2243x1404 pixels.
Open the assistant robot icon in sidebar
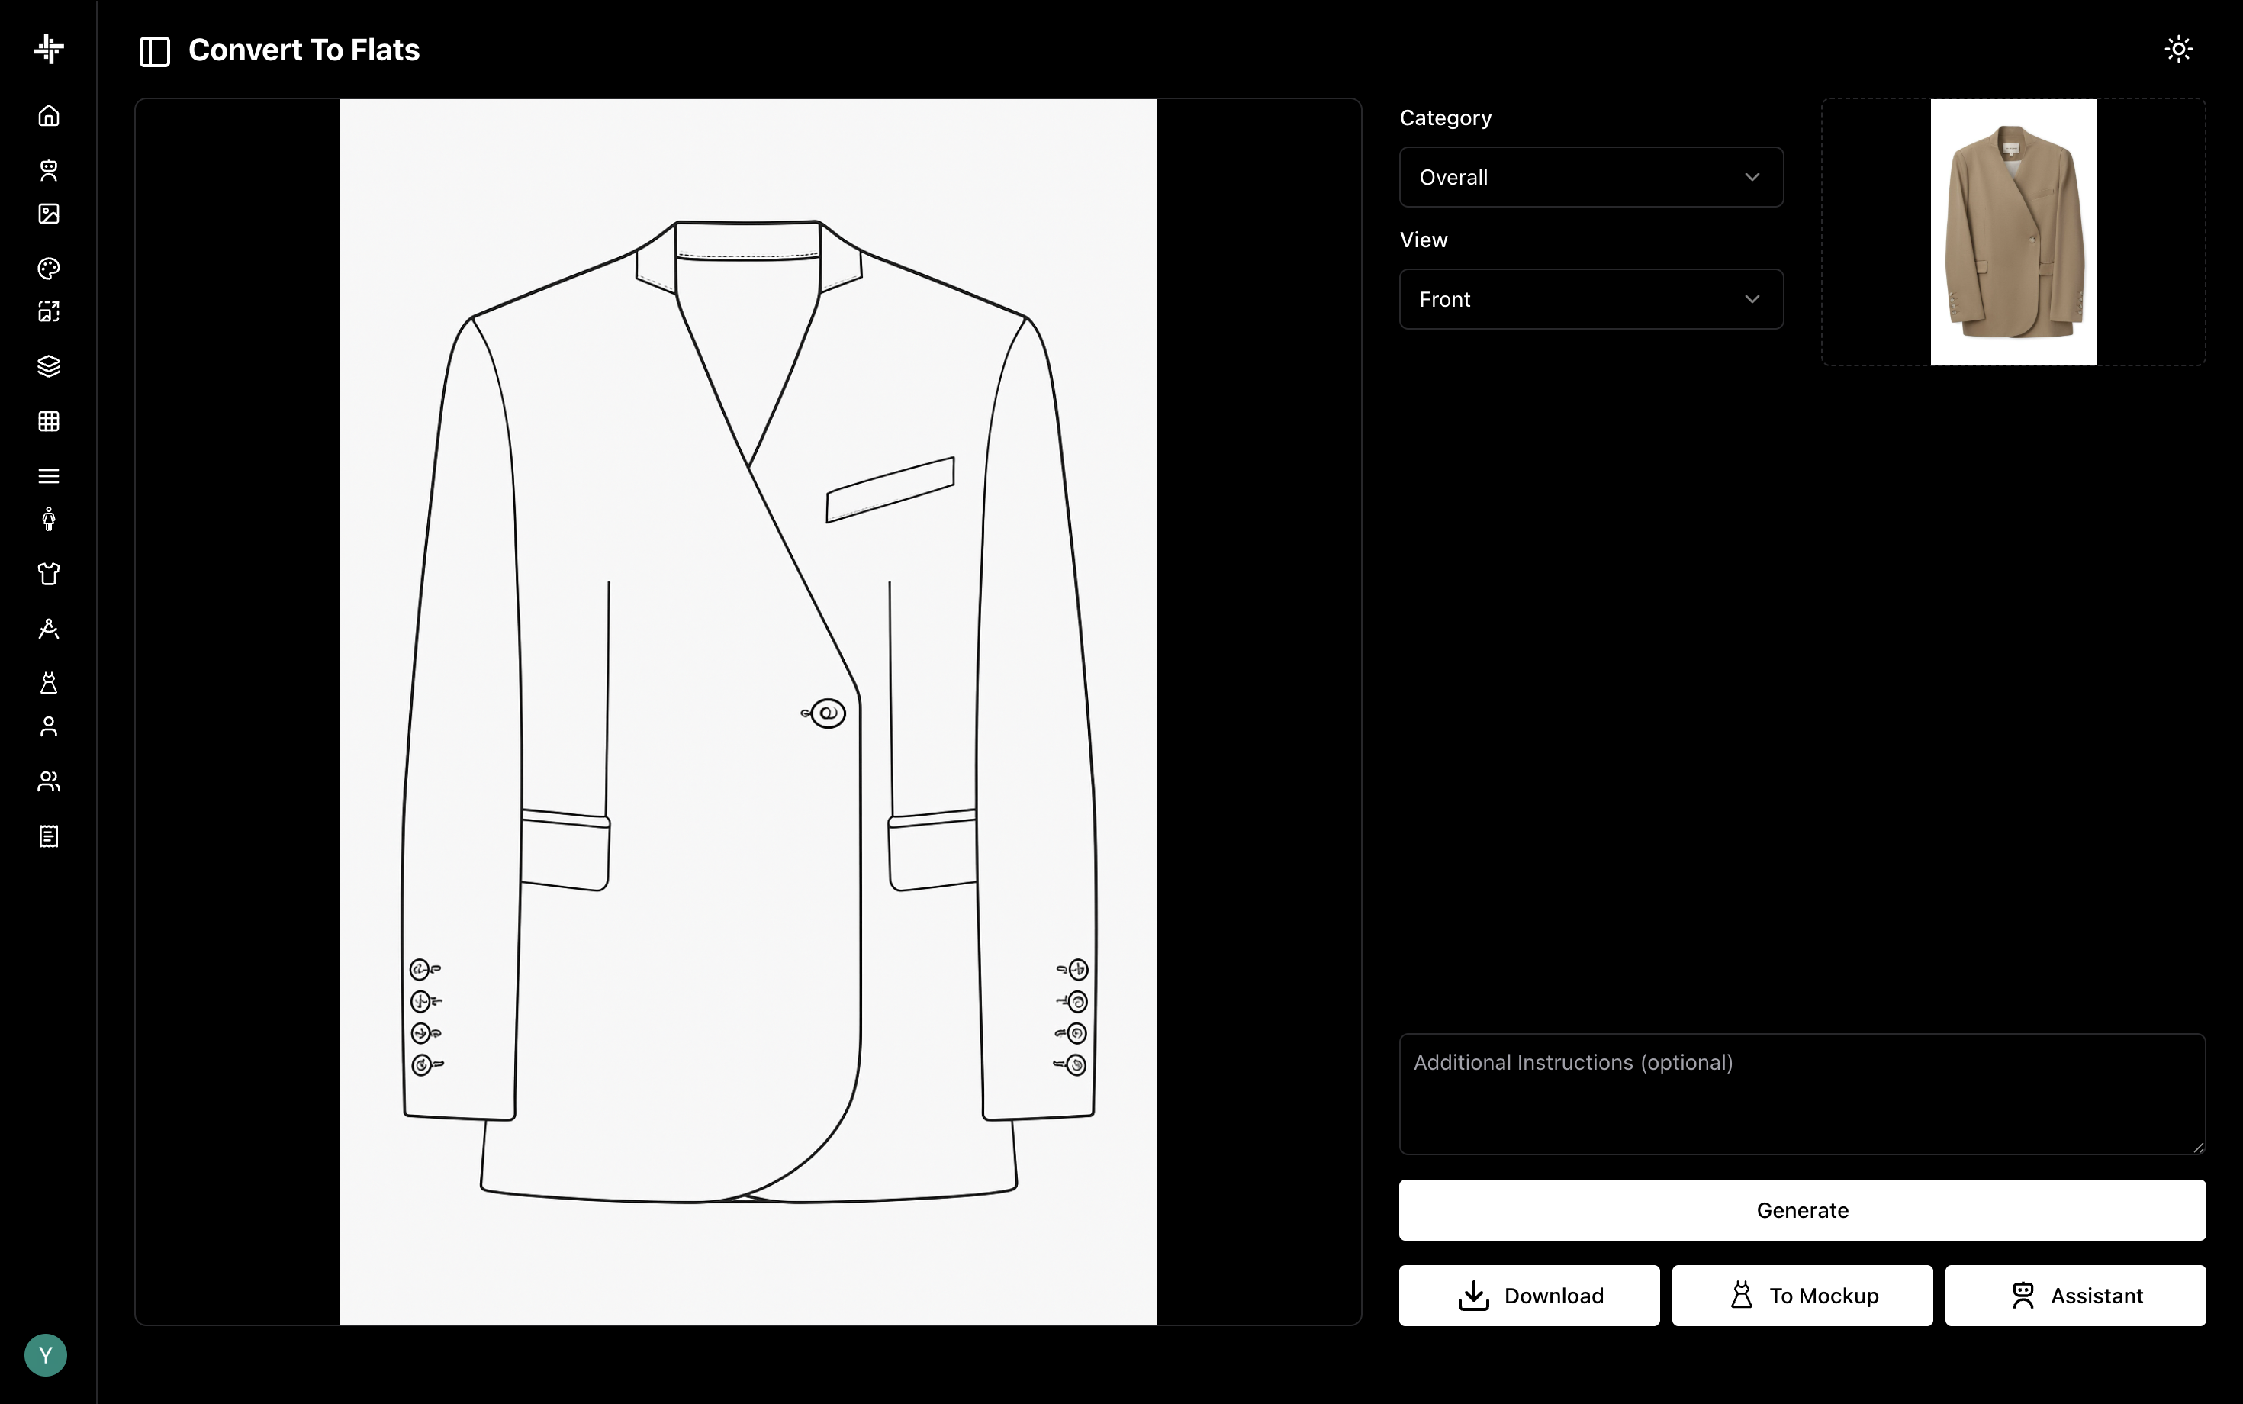pos(48,170)
